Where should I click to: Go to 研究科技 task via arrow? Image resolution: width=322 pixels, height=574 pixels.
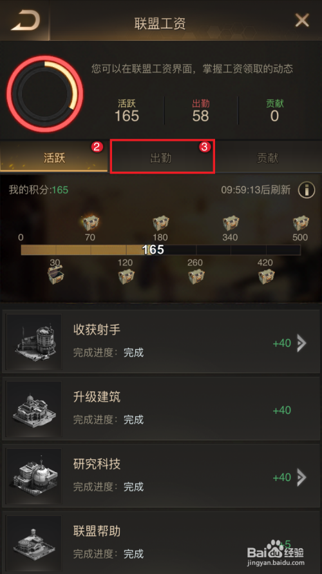point(301,477)
